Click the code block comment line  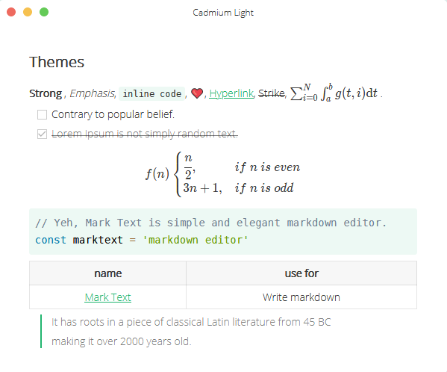[211, 223]
